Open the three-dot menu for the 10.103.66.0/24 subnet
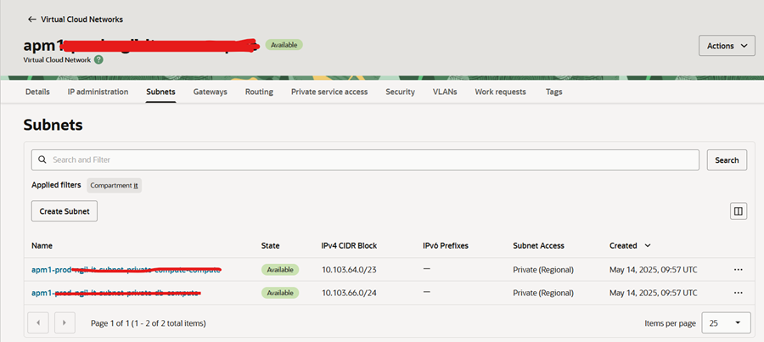The image size is (764, 342). [x=738, y=293]
